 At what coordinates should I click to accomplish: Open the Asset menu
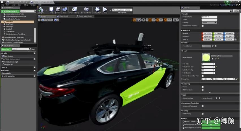point(14,5)
